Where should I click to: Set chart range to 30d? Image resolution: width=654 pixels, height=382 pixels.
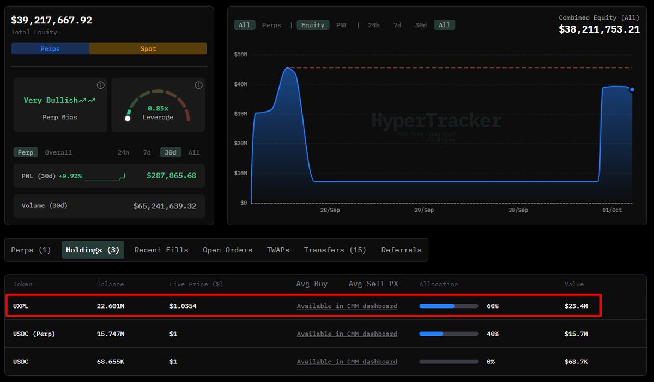[x=421, y=25]
